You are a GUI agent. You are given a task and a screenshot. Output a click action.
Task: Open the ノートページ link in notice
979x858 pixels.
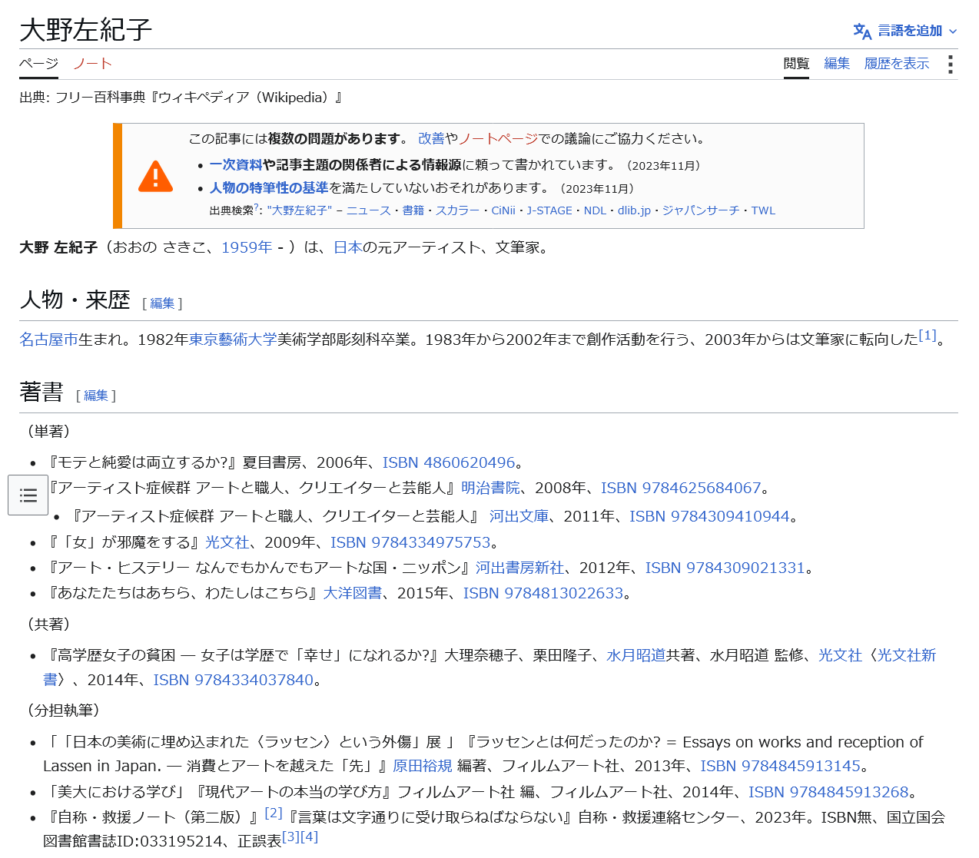[x=498, y=138]
